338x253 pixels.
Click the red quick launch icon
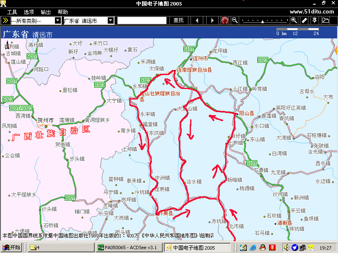click(272, 248)
